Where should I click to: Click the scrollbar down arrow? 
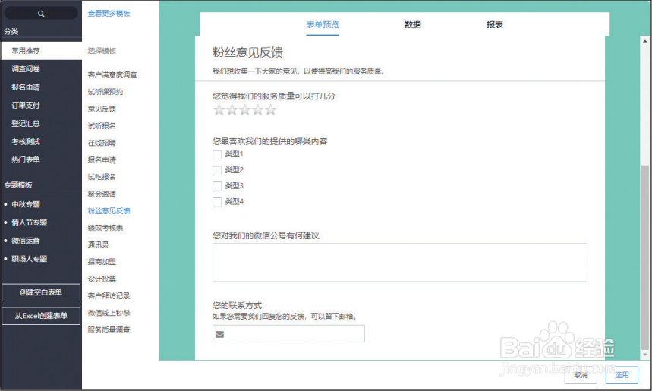coord(645,355)
